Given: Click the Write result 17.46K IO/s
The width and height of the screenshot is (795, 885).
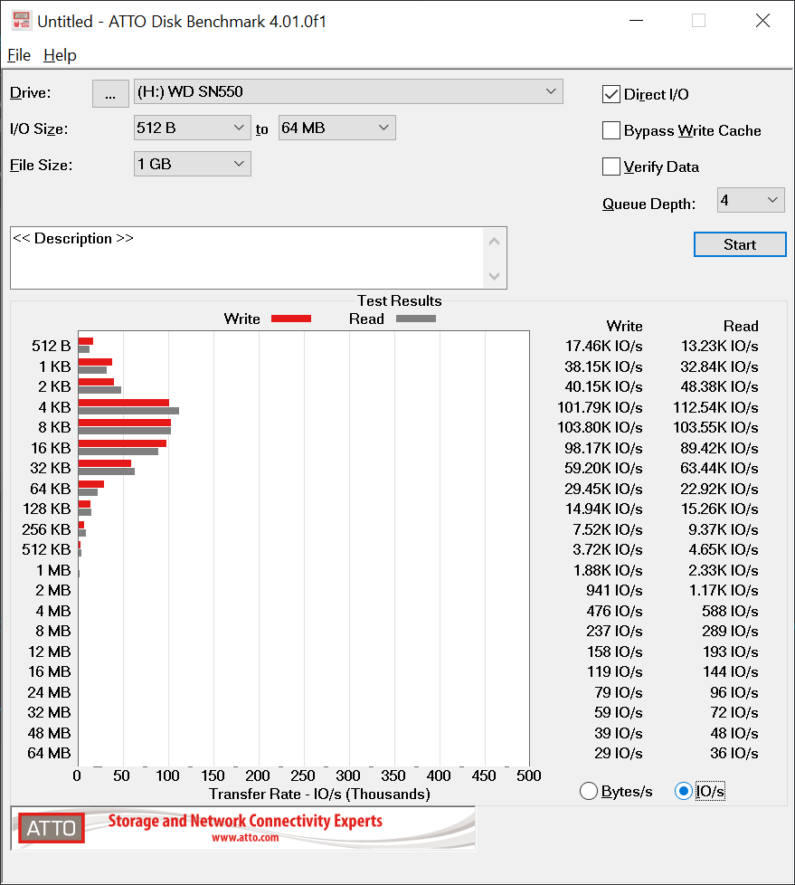Looking at the screenshot, I should point(604,346).
